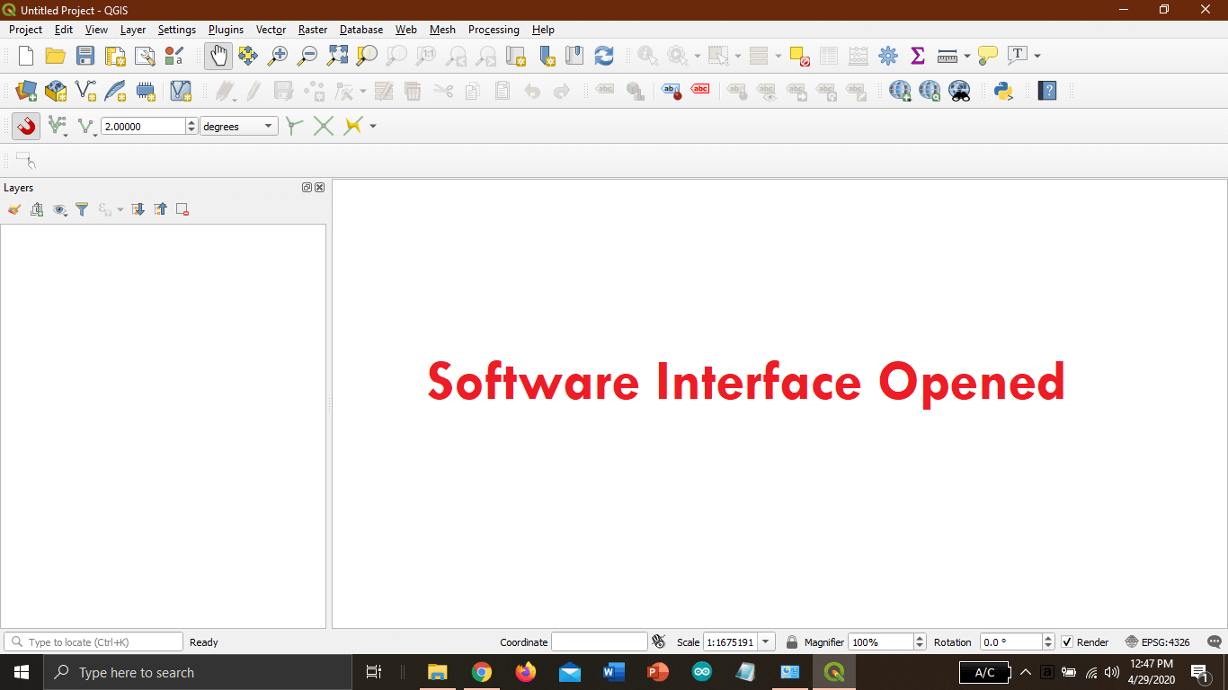
Task: Open Statistical Summary sigma icon
Action: coord(918,56)
